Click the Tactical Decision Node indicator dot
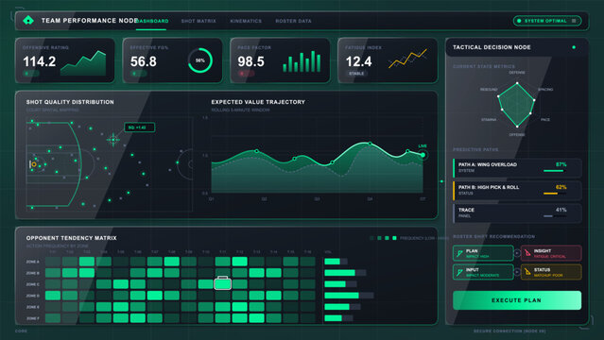 click(574, 47)
